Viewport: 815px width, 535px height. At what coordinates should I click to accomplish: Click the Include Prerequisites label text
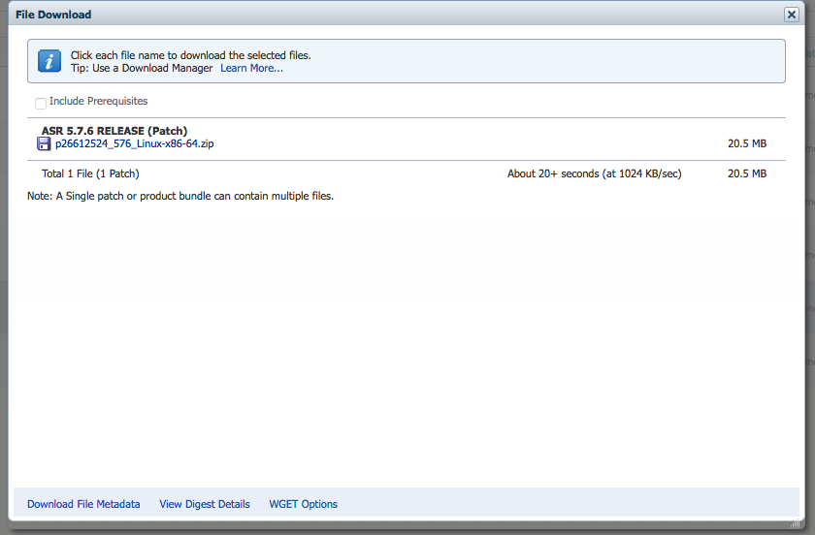click(x=98, y=101)
